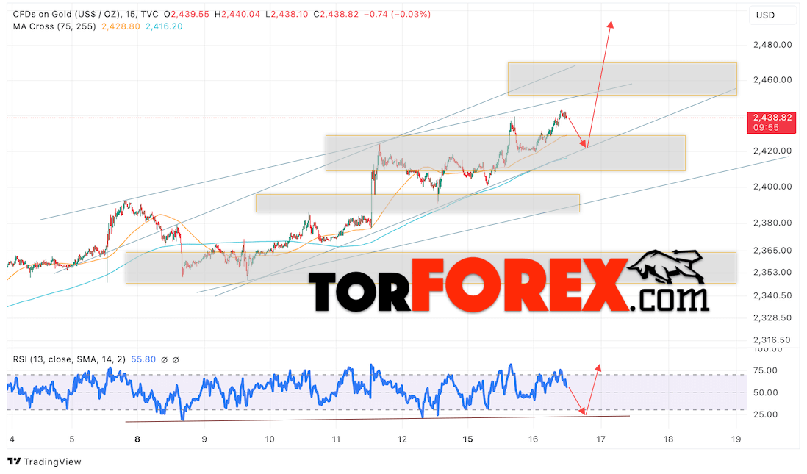Click date 4 on the time axis
The height and width of the screenshot is (474, 807).
coord(12,439)
